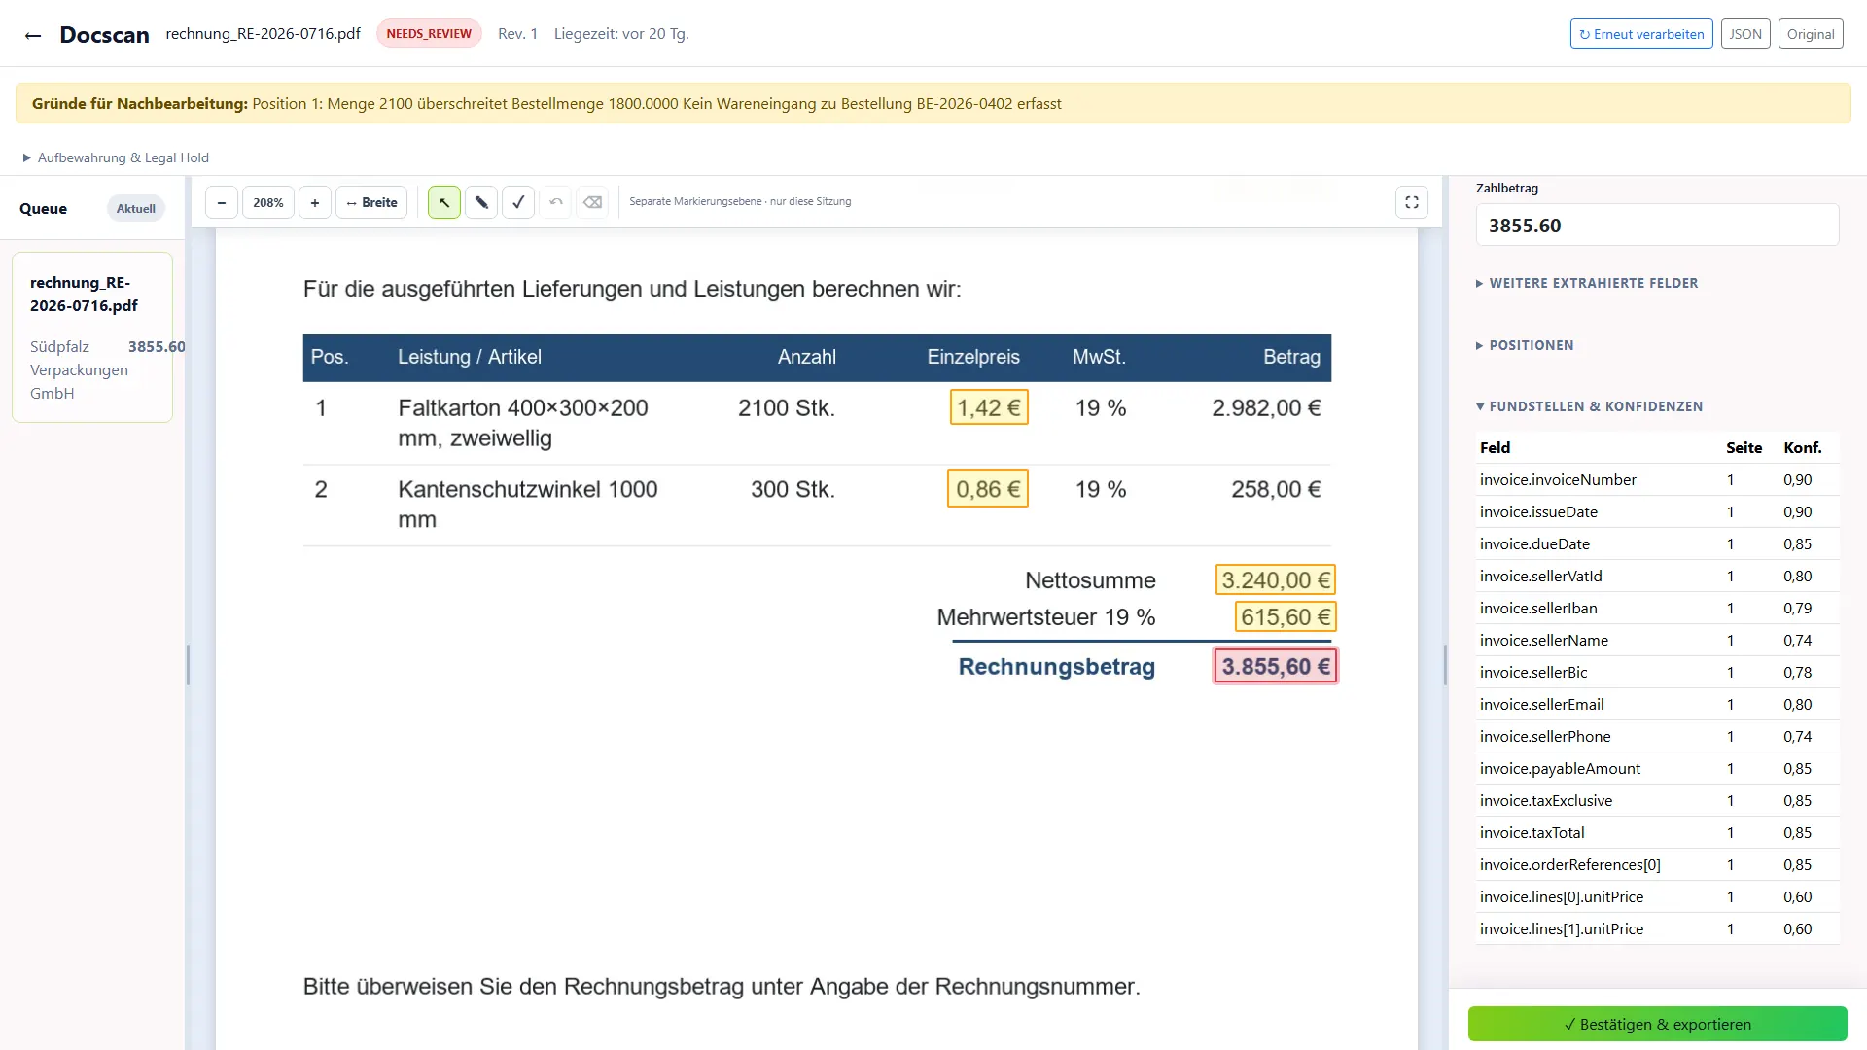Click the invoice.orderReferences[0] row
The height and width of the screenshot is (1050, 1867).
(1658, 864)
